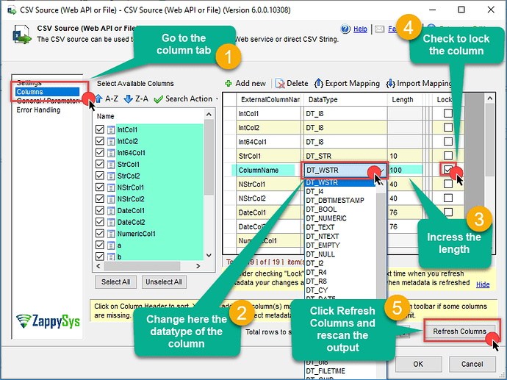507x380 pixels.
Task: Click the Cancel button
Action: [x=472, y=364]
